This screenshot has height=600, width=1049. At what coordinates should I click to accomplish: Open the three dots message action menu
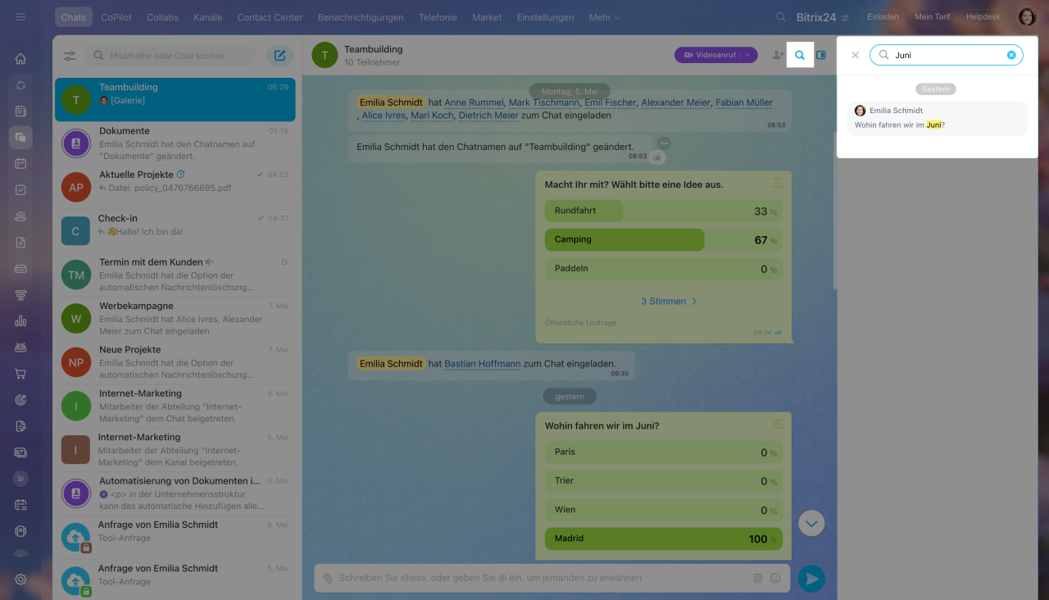[664, 143]
